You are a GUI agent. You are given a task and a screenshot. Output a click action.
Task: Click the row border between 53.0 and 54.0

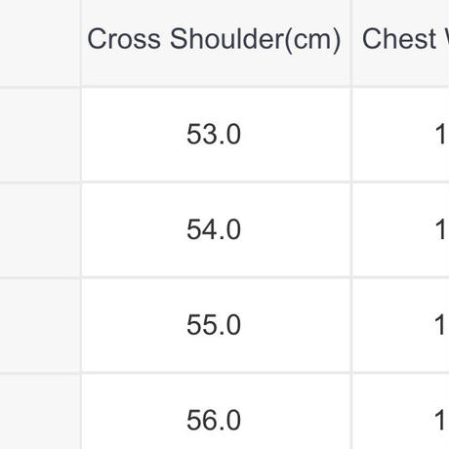tap(216, 183)
